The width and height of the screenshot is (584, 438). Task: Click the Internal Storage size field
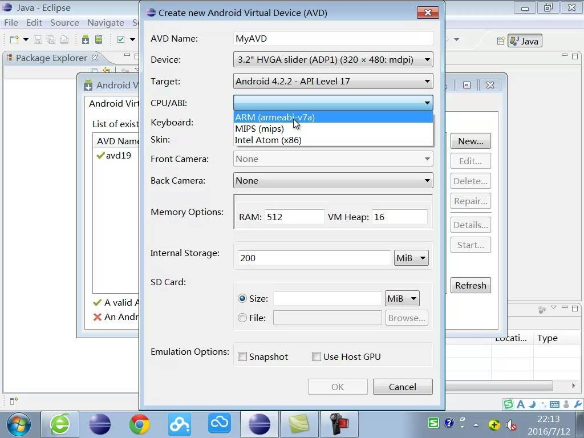coord(314,258)
